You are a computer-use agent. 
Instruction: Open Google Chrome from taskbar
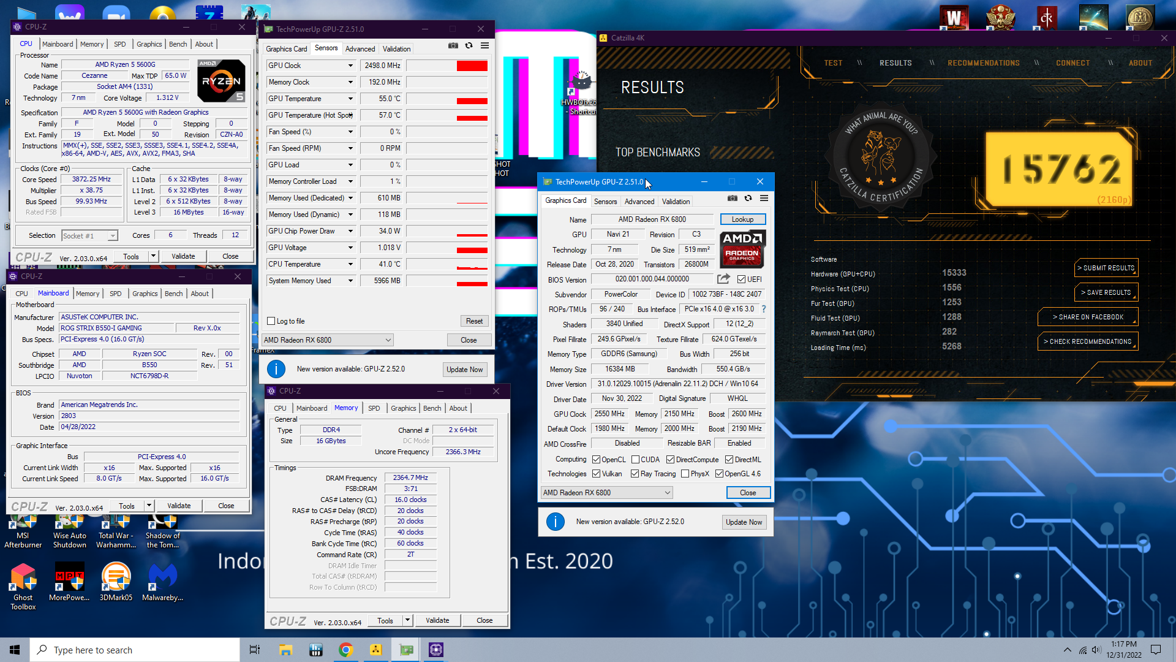coord(345,650)
